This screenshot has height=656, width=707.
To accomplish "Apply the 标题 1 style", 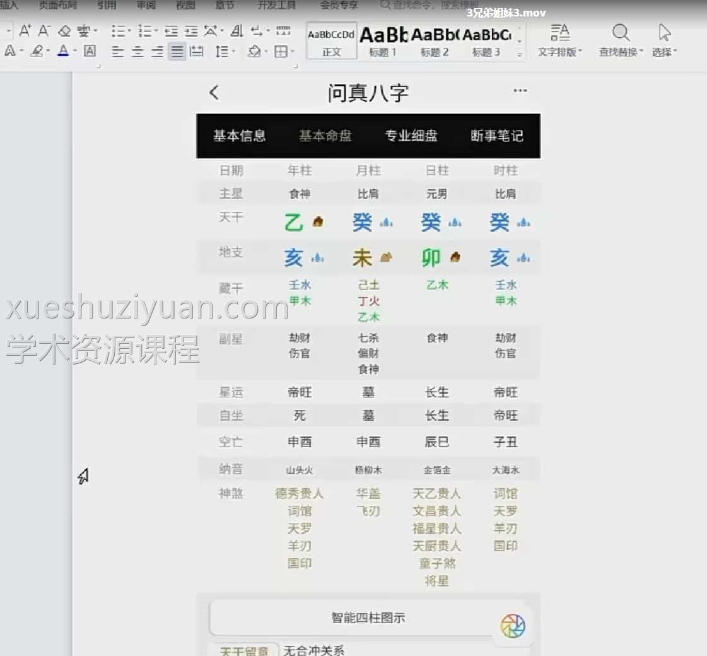I will pos(383,39).
